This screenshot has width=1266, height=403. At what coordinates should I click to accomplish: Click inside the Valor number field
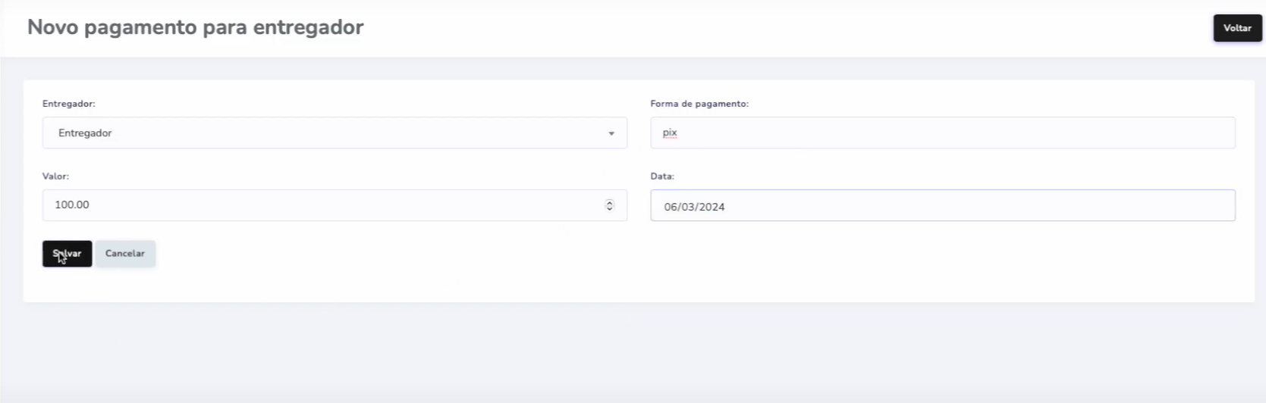click(x=319, y=205)
